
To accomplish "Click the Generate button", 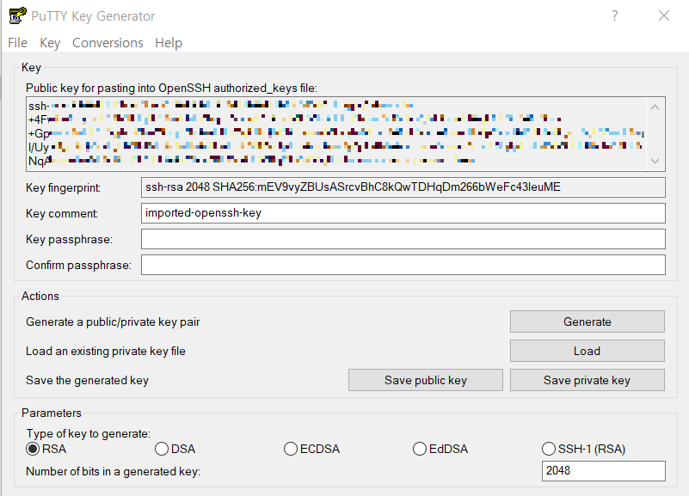I will [587, 321].
